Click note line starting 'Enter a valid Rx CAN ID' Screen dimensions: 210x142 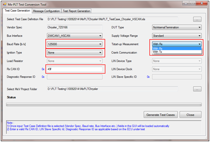point(76,129)
